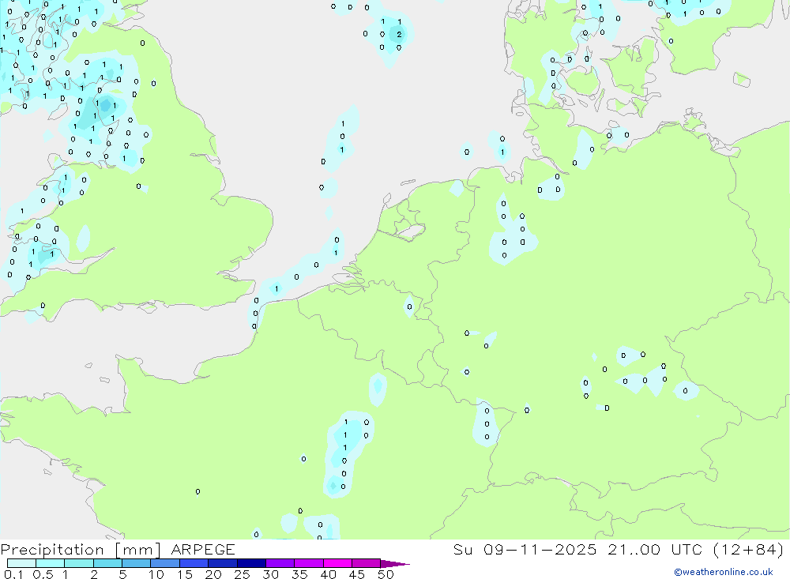Viewport: 790px width, 579px height.
Task: Click the '21..00 UTC' time text
Action: pyautogui.click(x=655, y=550)
